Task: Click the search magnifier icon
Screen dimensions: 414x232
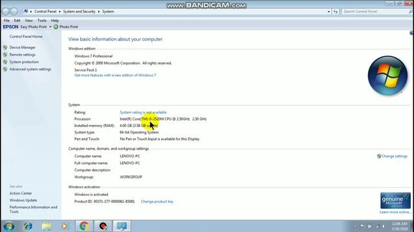Action: click(411, 12)
